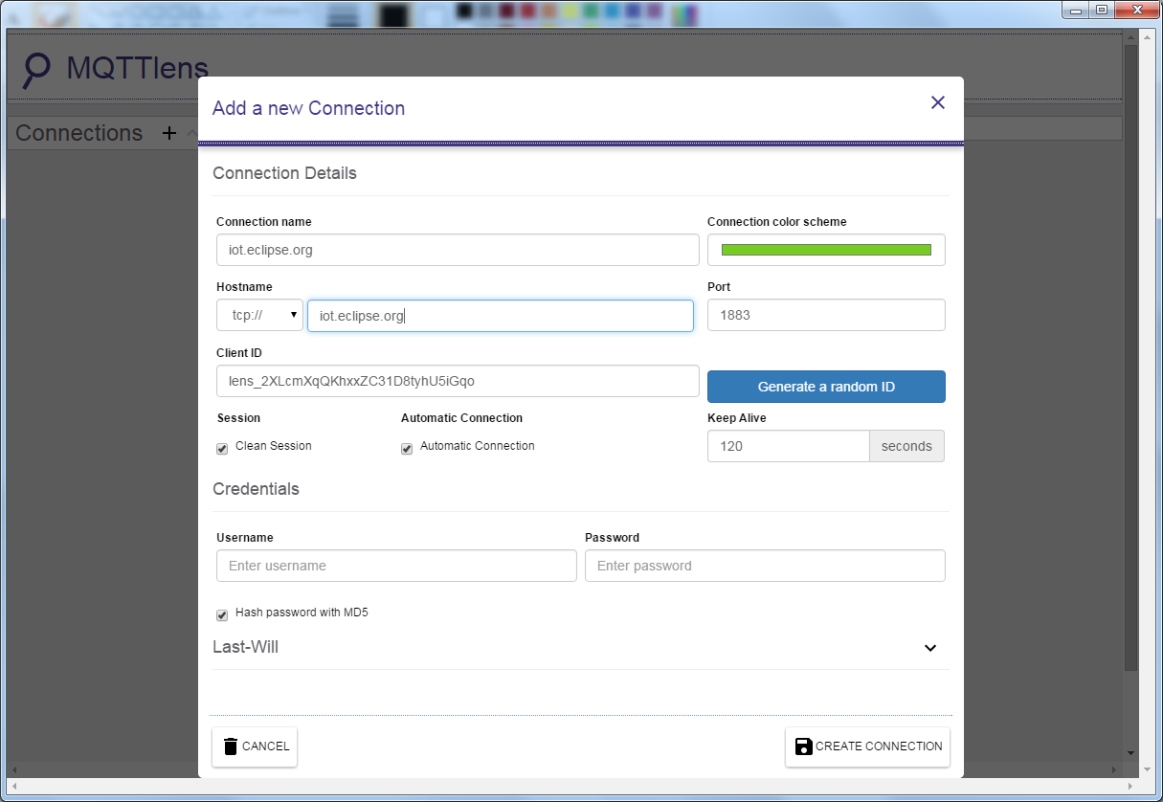Click the "Credentials" heading
Screen dimensions: 1163x802
pos(256,489)
